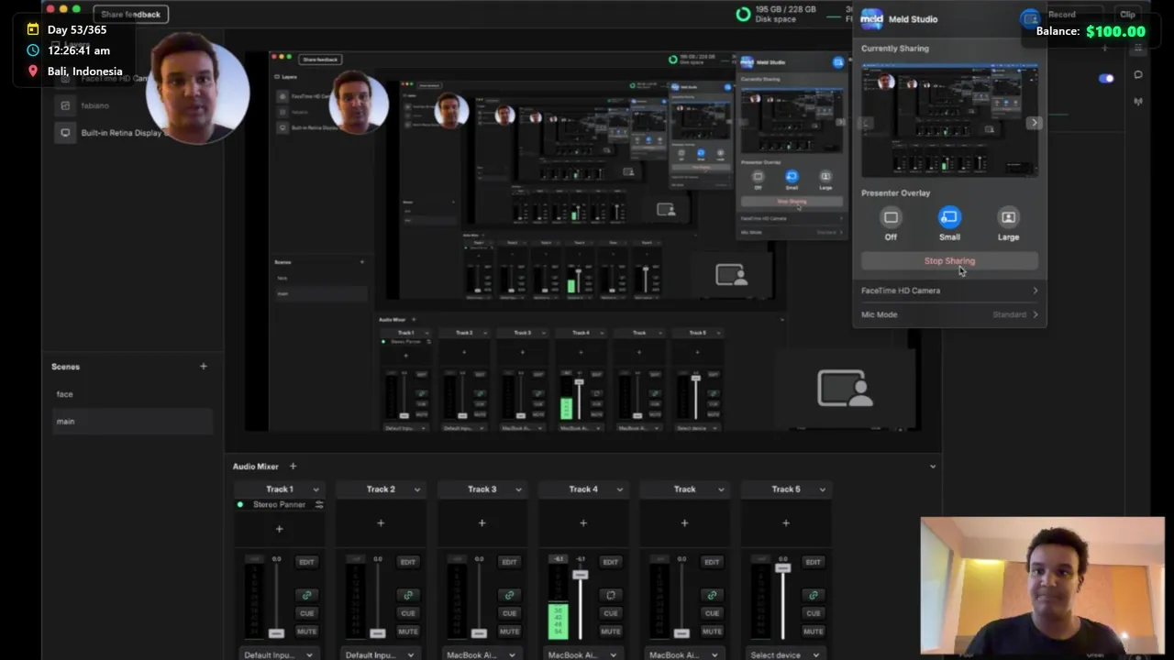
Task: Select the Off presenter overlay icon
Action: pos(891,217)
